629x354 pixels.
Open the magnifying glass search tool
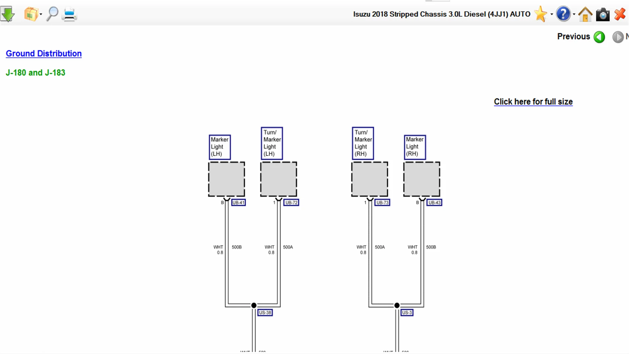coord(52,14)
